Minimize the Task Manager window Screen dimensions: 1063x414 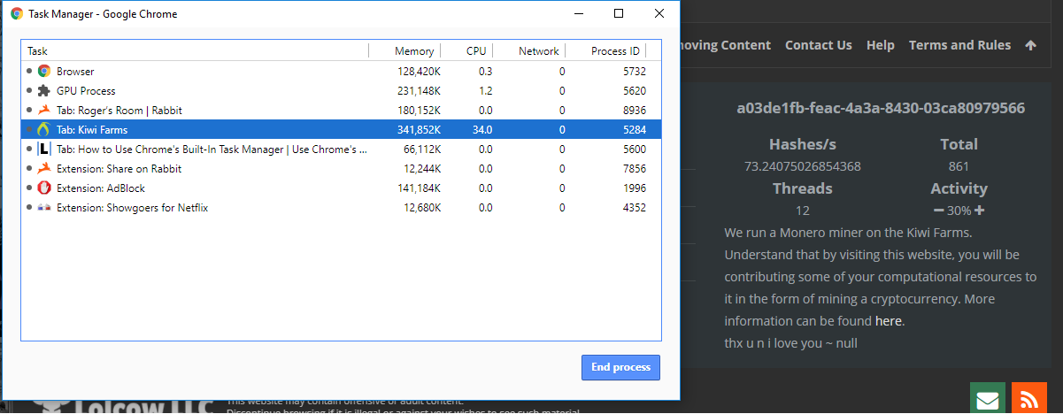579,13
